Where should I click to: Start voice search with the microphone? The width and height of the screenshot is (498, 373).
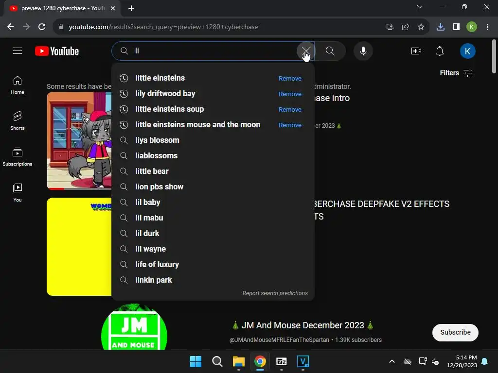(x=363, y=51)
